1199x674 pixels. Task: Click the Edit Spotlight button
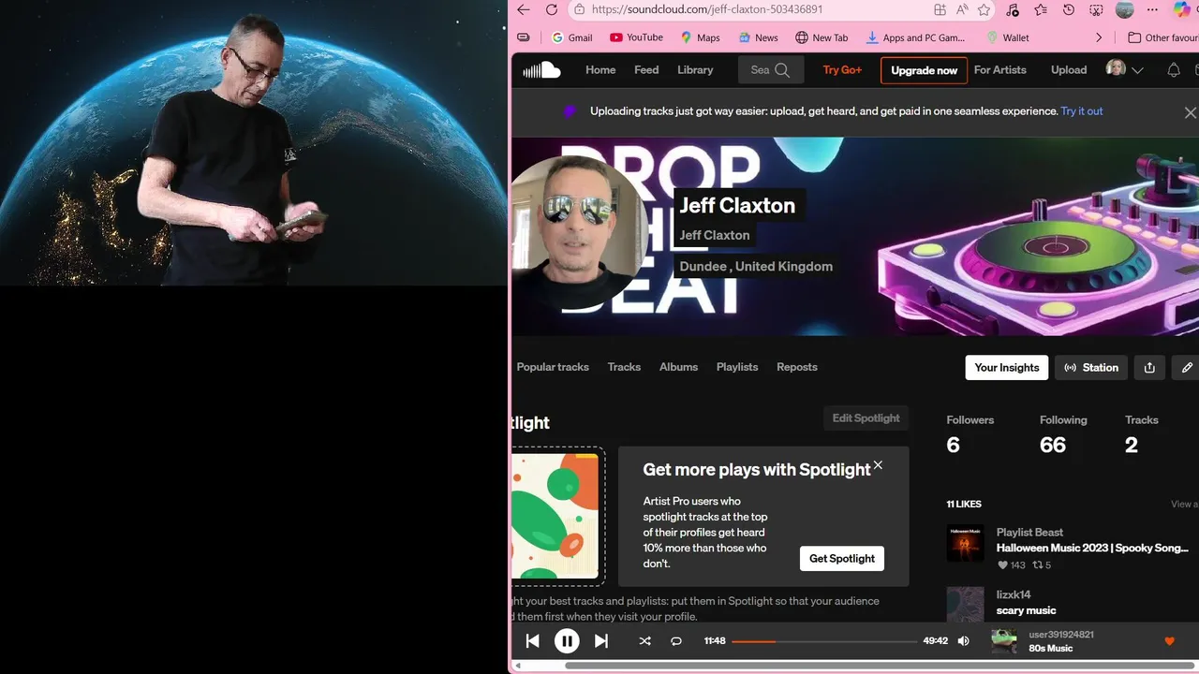pos(866,418)
